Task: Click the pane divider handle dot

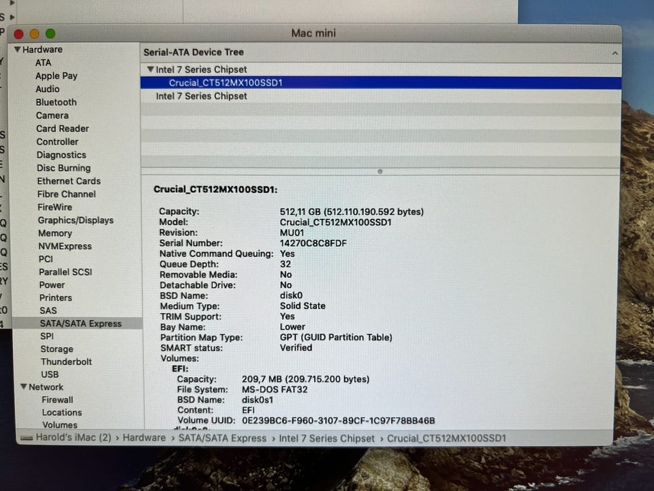Action: 380,172
